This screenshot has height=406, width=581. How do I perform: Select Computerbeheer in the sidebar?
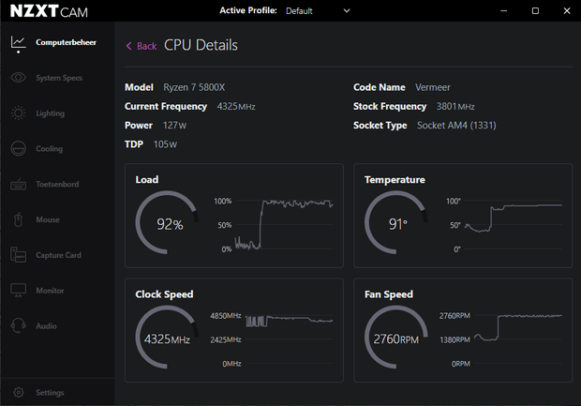coord(66,42)
